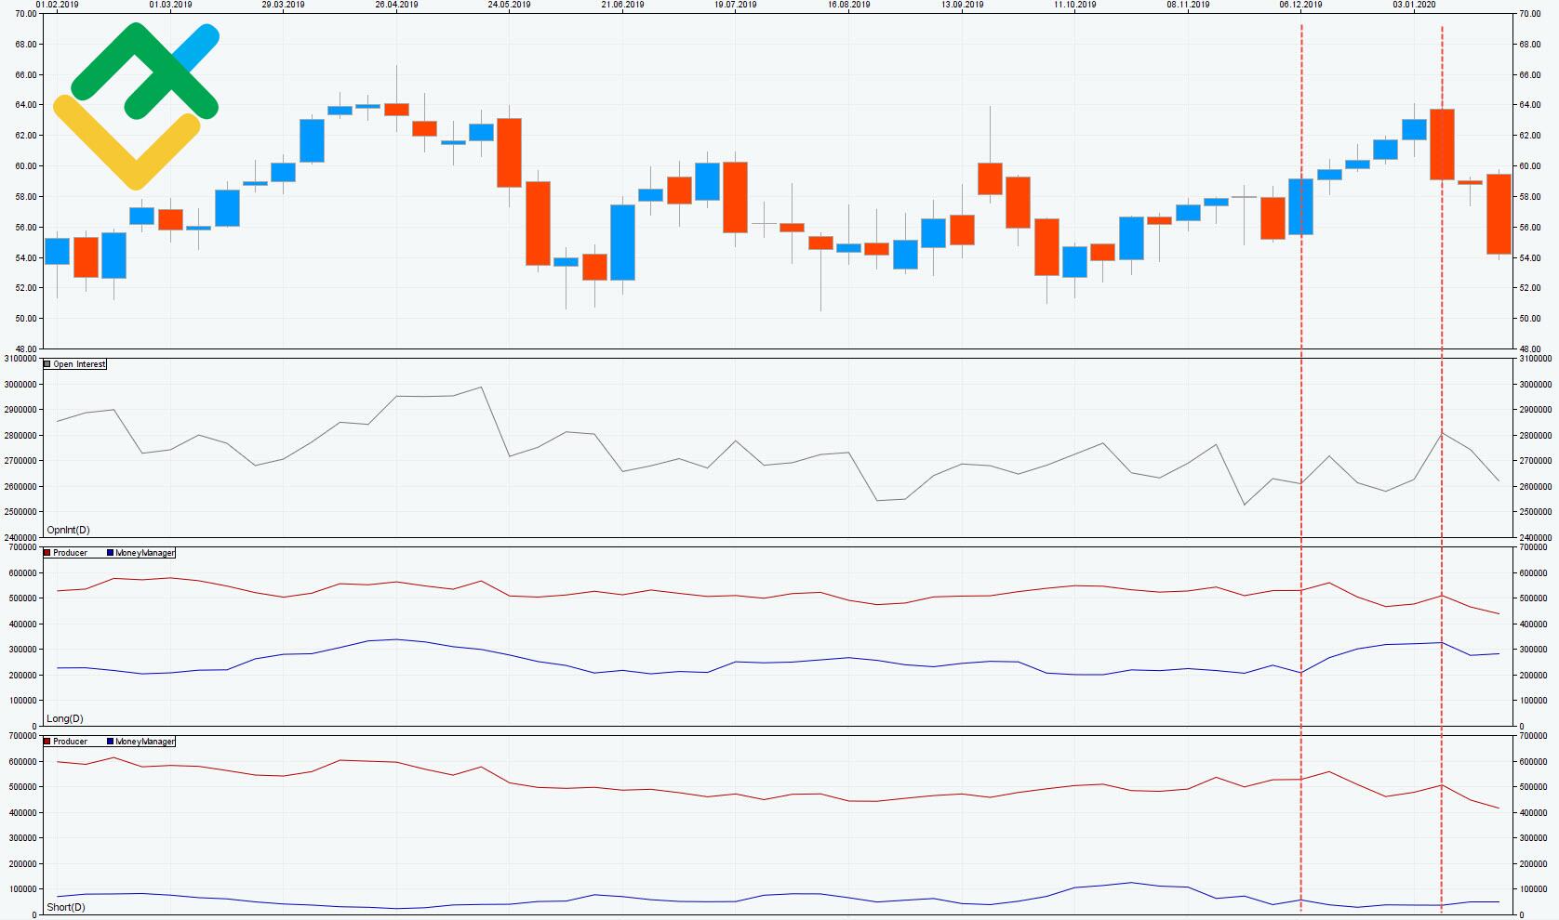Click the blue candle on the 06.12.2019 dashed line

tap(1300, 206)
